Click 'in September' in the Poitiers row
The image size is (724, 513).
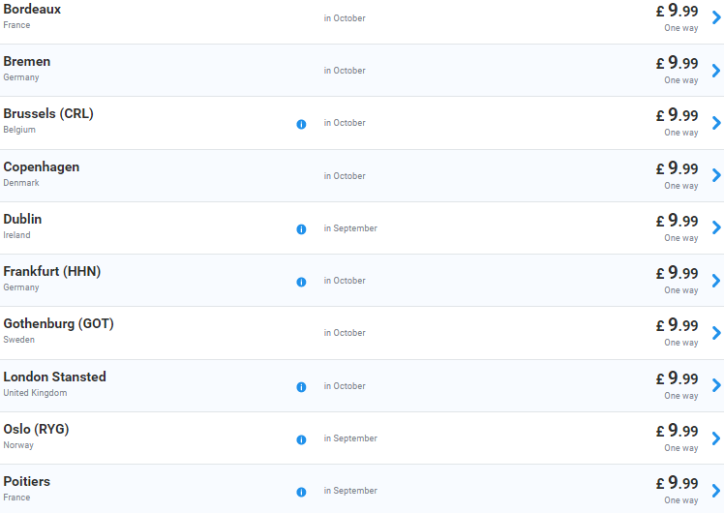pos(350,491)
